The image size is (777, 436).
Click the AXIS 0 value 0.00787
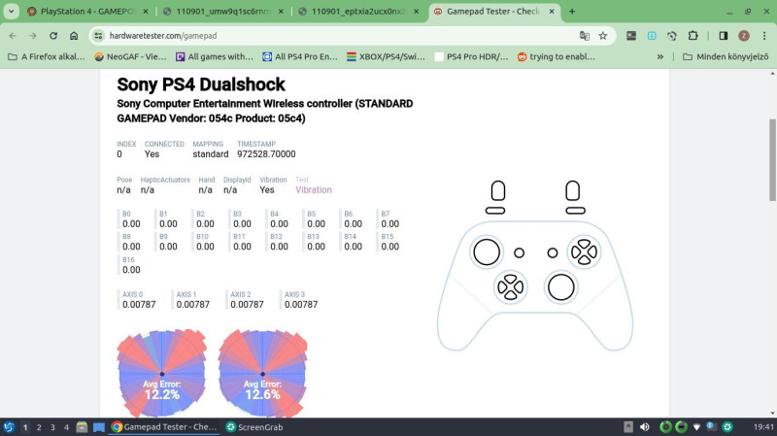[139, 304]
